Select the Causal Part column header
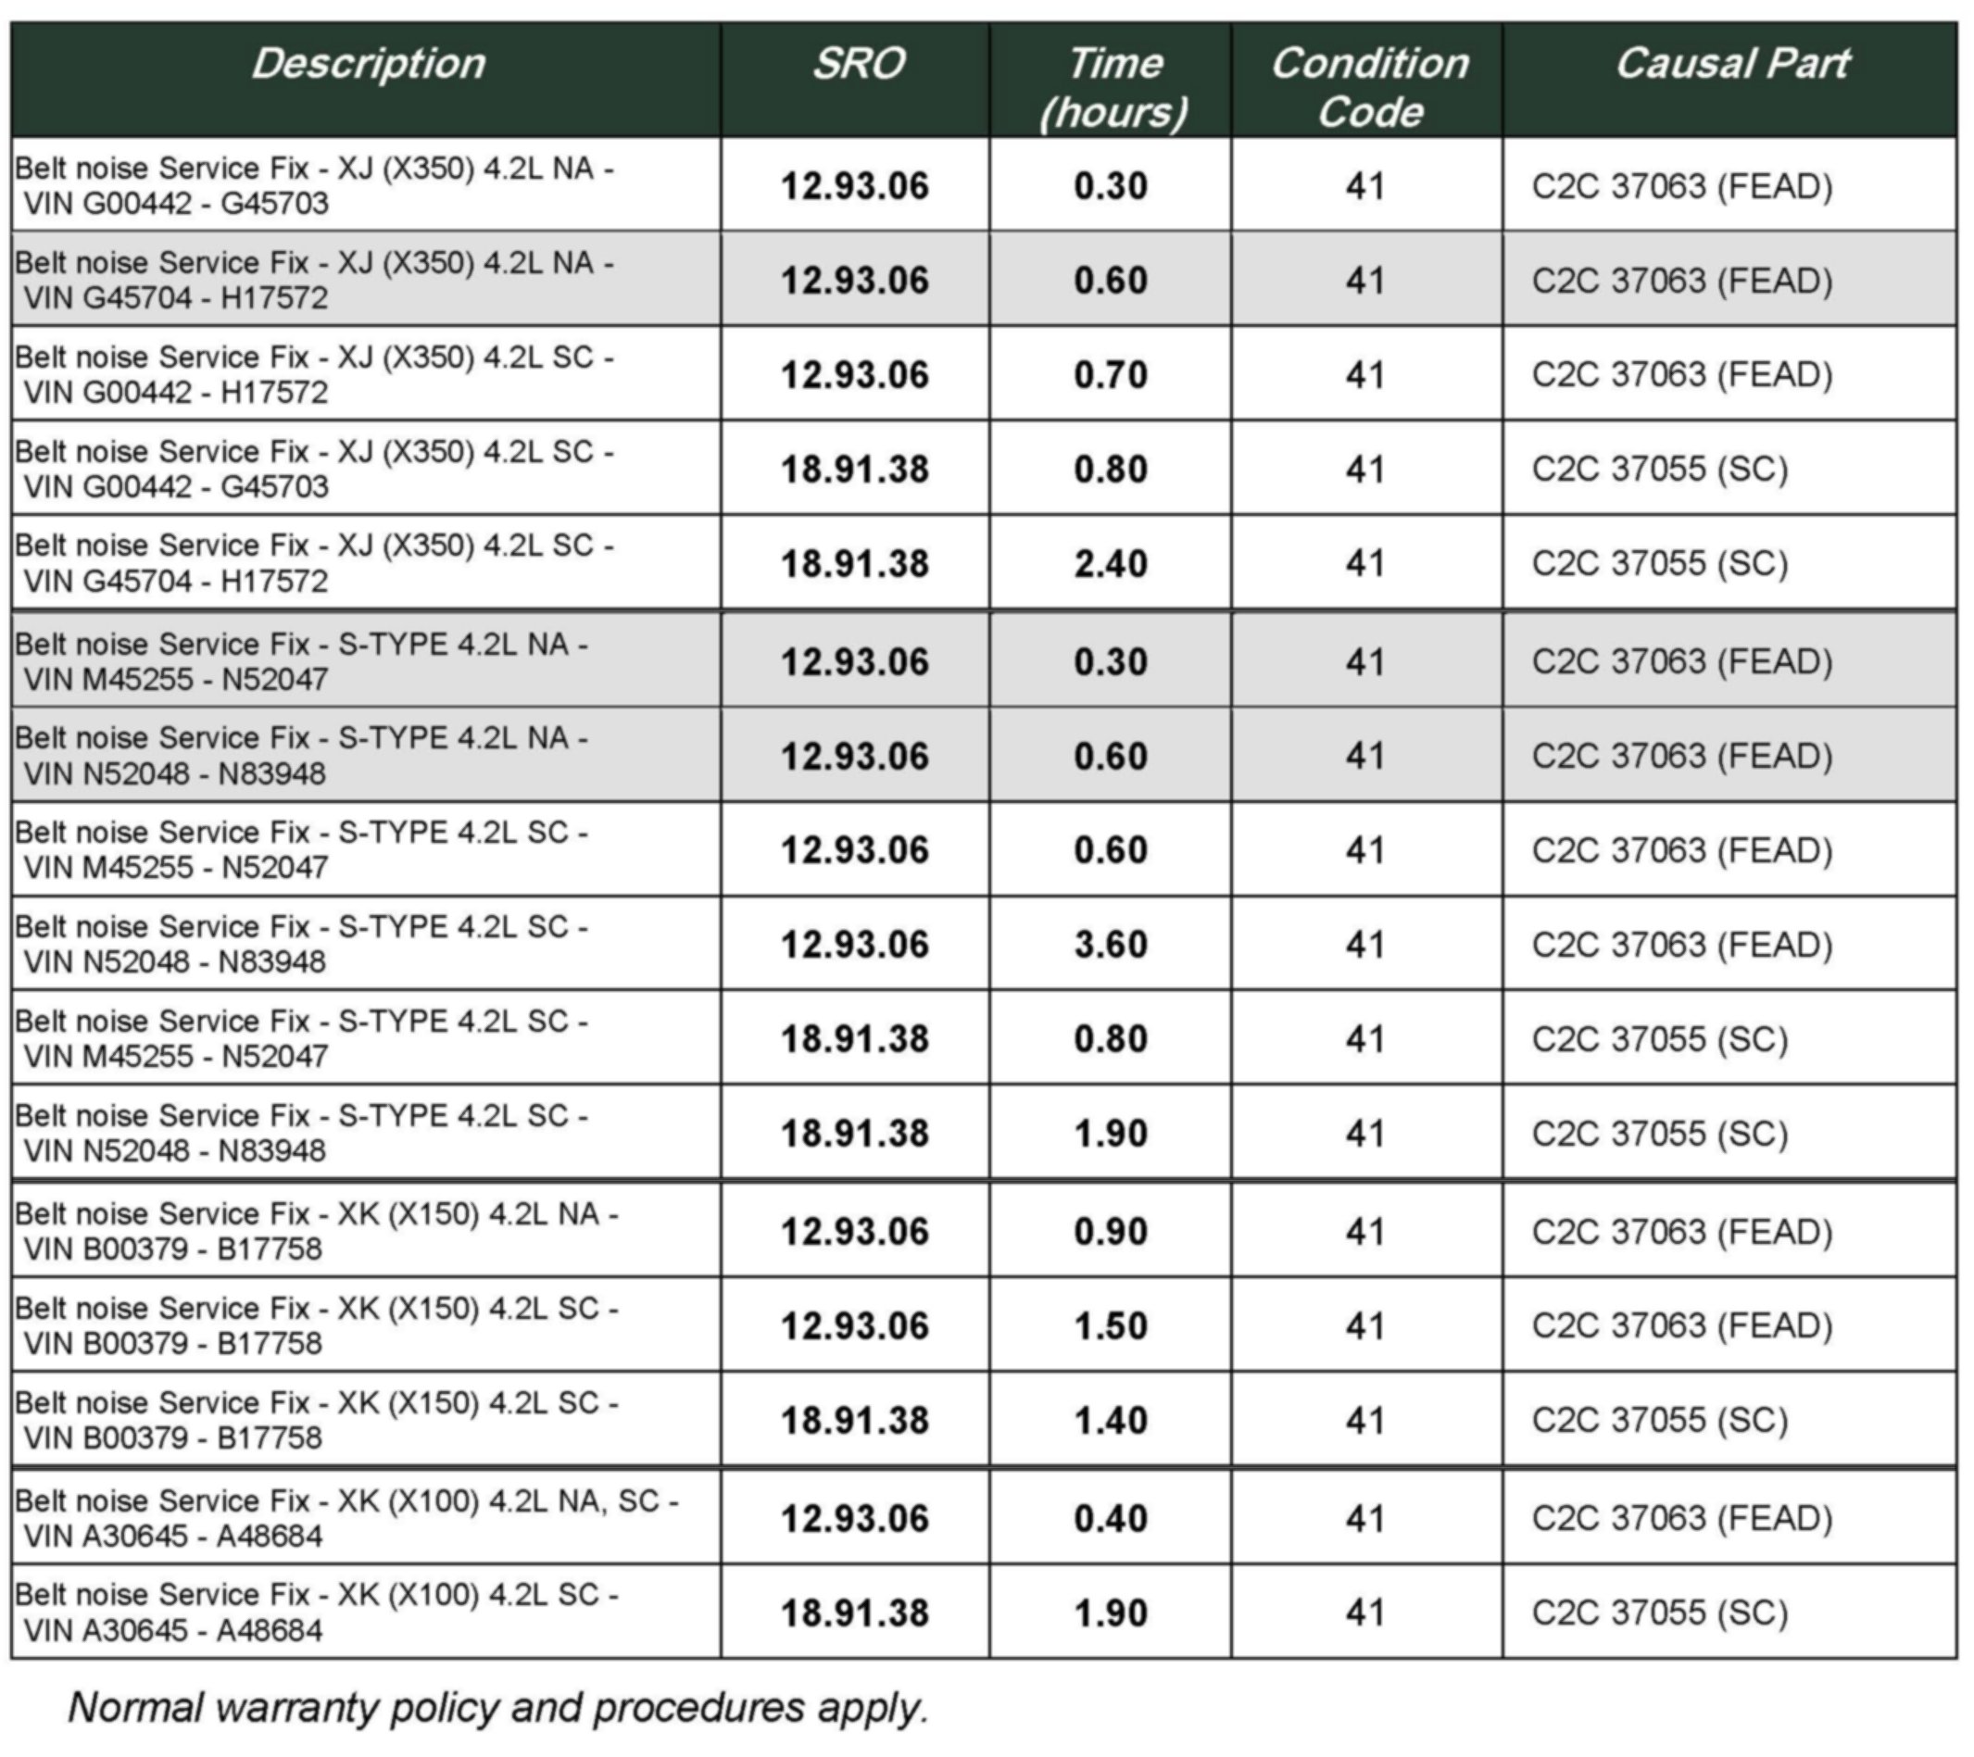This screenshot has width=1974, height=1757. pos(1731,65)
